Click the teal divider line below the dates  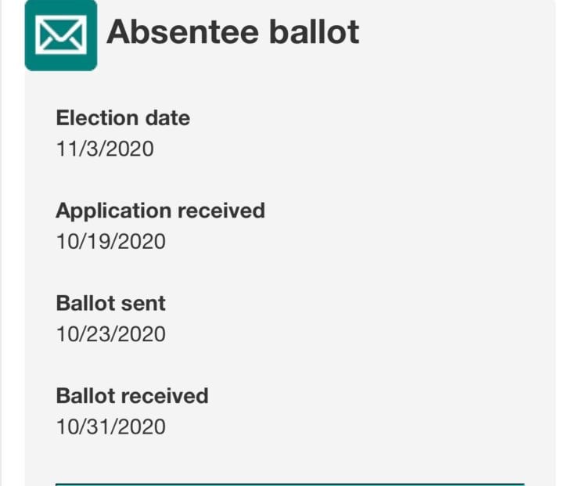point(289,484)
